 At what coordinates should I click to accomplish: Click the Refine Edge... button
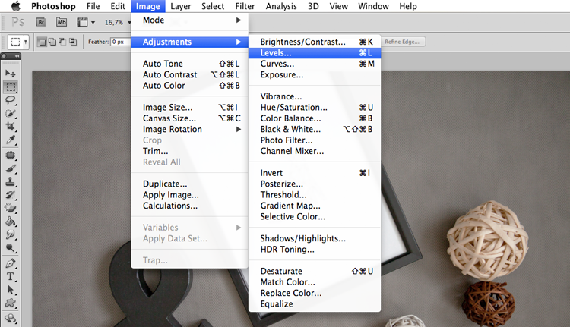(x=402, y=42)
